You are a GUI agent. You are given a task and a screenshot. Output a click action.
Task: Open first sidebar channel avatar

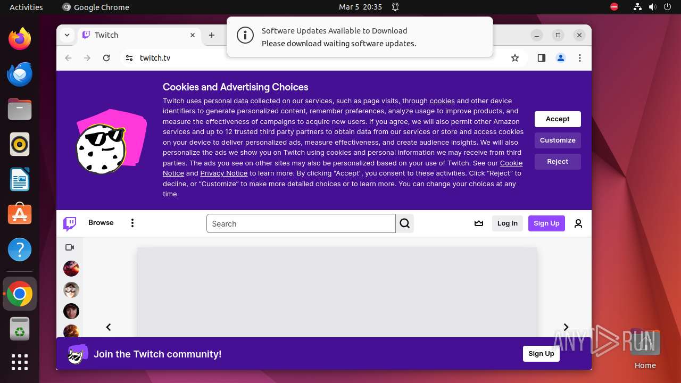[x=71, y=269]
